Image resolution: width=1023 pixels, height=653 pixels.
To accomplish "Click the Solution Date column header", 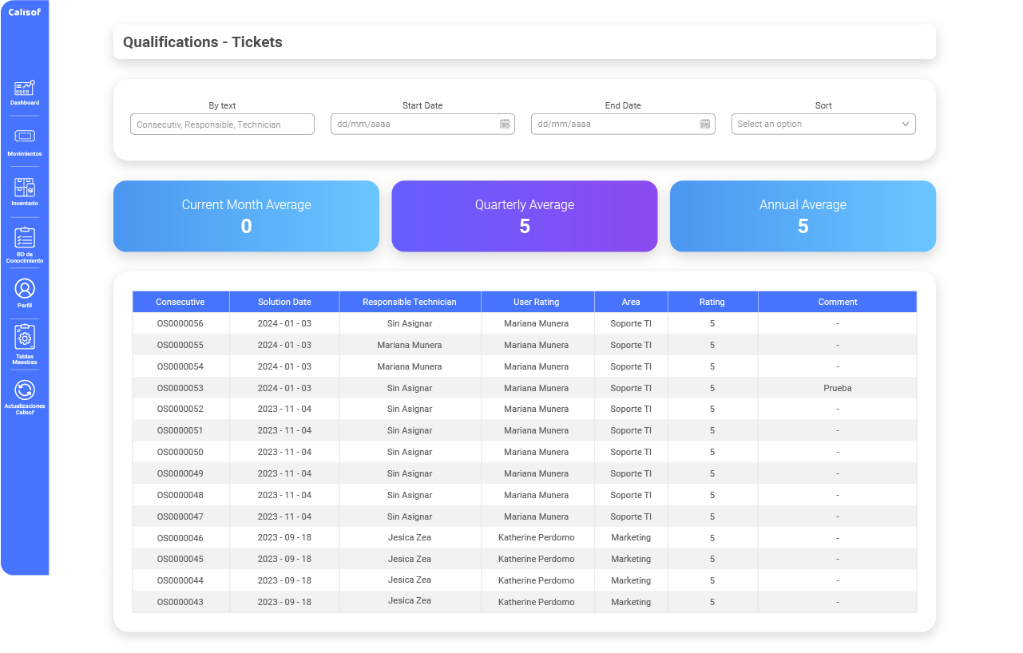I will click(x=284, y=302).
